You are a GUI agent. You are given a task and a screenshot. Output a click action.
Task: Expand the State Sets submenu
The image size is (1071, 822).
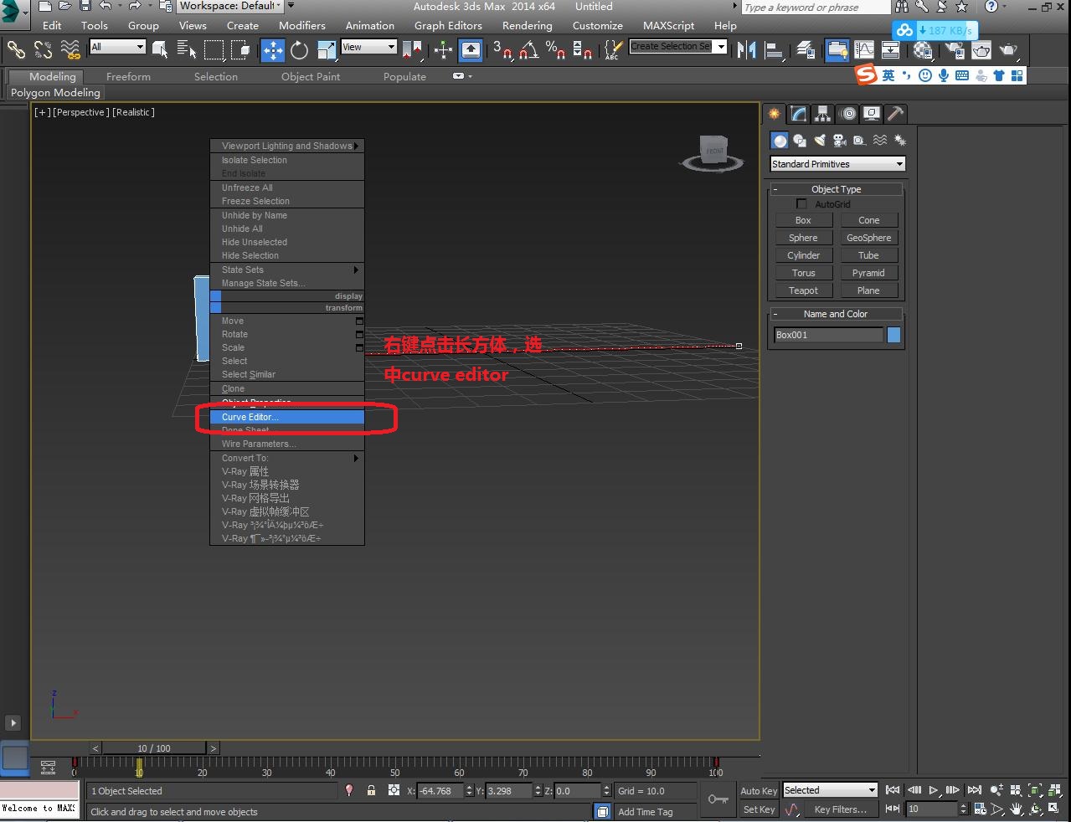pyautogui.click(x=287, y=270)
